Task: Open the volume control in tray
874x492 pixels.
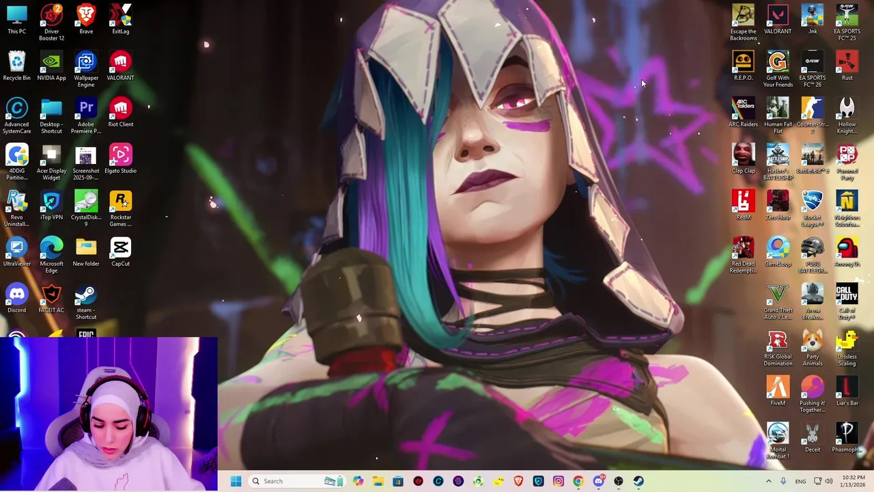Action: click(x=829, y=481)
